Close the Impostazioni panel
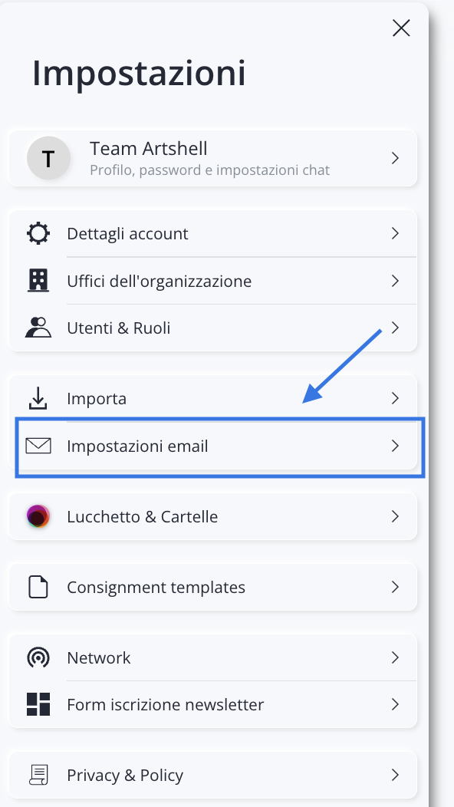 point(401,28)
